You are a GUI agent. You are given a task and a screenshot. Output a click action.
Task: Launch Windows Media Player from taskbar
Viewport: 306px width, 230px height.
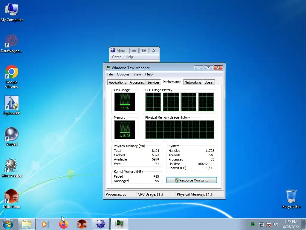[45, 224]
